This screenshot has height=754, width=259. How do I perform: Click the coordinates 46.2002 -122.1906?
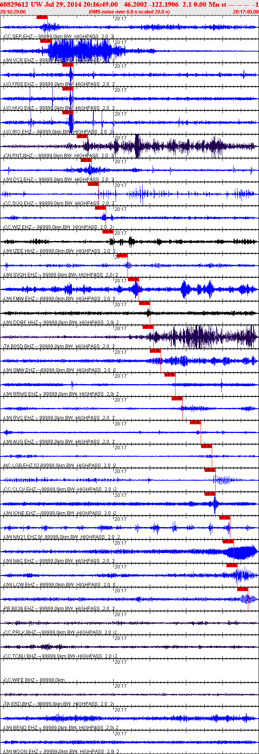click(x=151, y=4)
